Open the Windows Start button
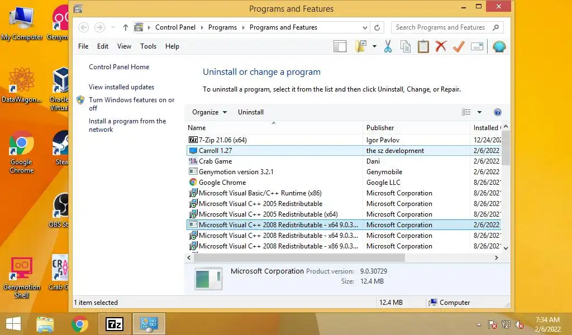 (x=13, y=324)
